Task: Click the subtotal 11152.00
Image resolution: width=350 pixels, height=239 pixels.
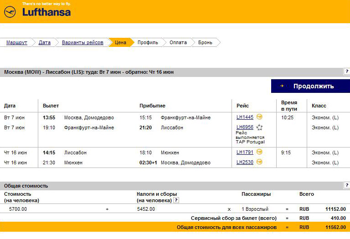Action: [x=335, y=209]
